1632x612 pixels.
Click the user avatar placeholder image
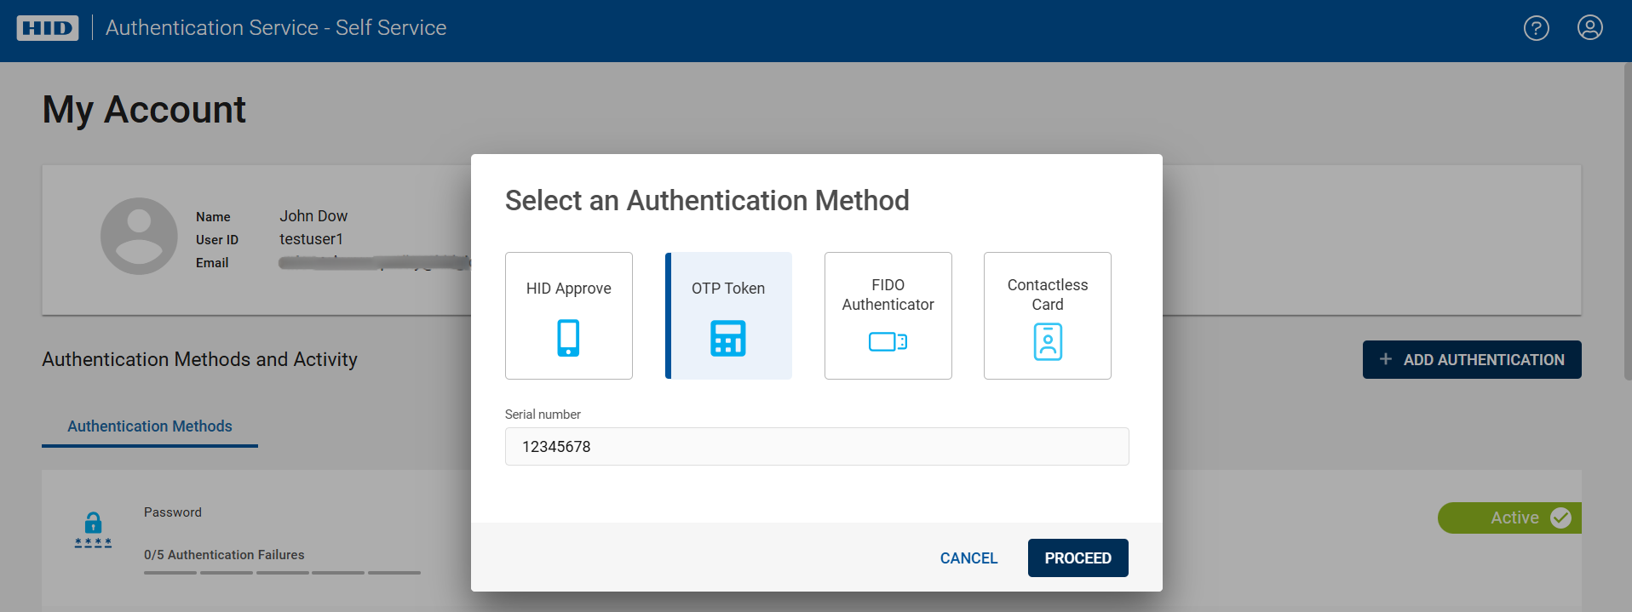[x=139, y=236]
